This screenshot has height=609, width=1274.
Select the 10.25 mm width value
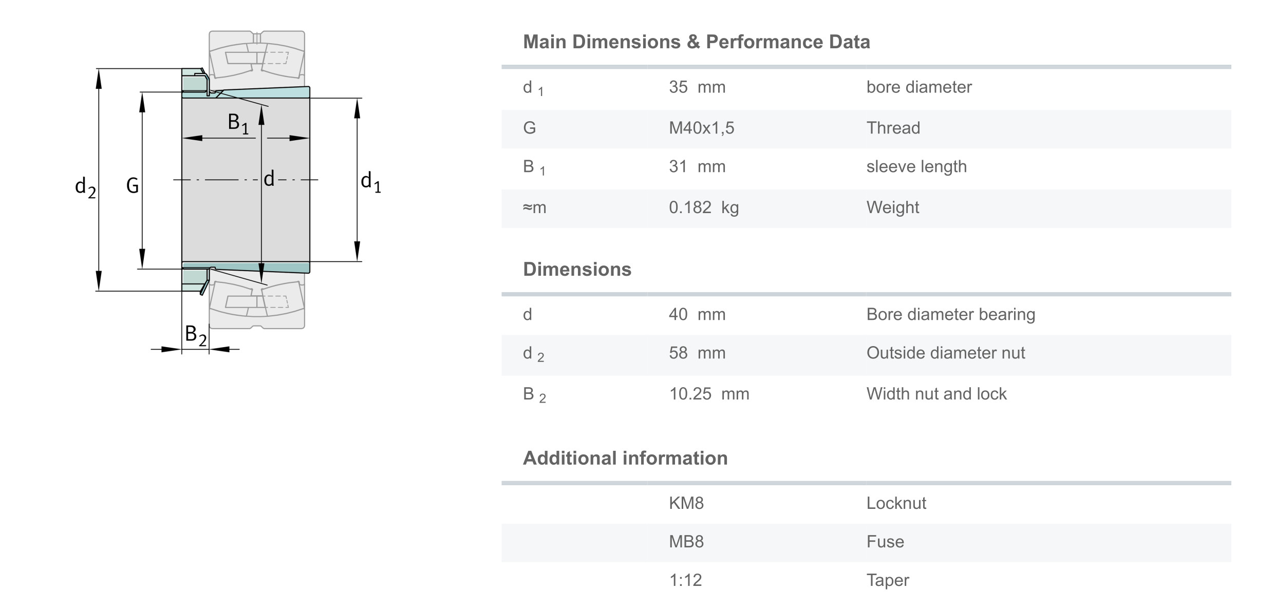click(708, 394)
